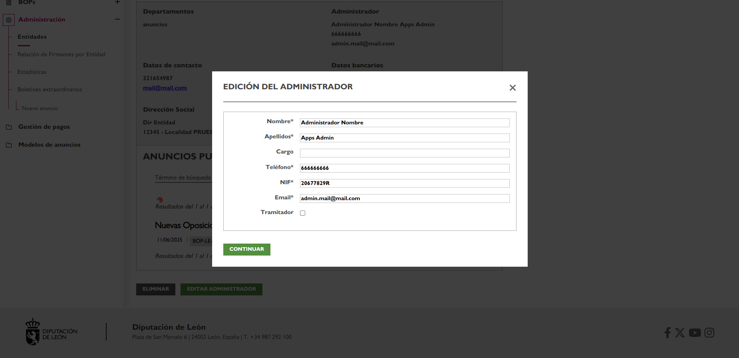The width and height of the screenshot is (739, 358).
Task: Open Relación de Firmantes por Entidad
Action: [61, 54]
